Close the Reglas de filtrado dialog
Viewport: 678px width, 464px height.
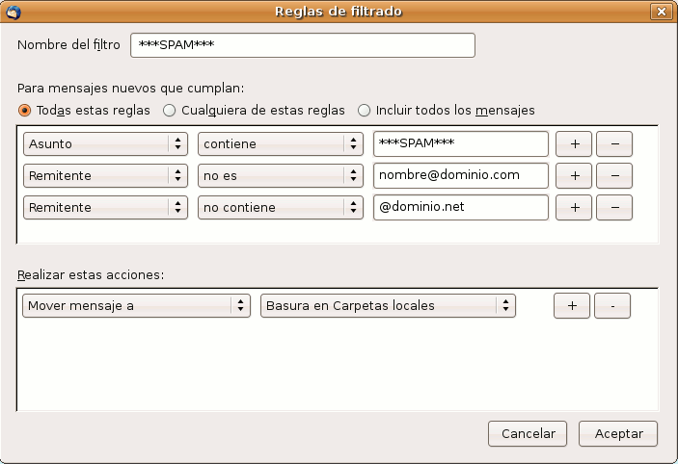(661, 12)
